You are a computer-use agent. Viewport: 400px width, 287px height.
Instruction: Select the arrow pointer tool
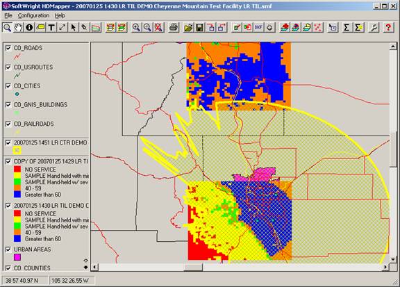(73, 27)
